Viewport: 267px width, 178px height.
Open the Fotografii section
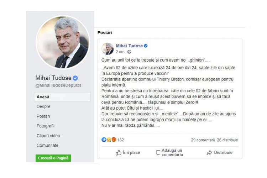46,126
